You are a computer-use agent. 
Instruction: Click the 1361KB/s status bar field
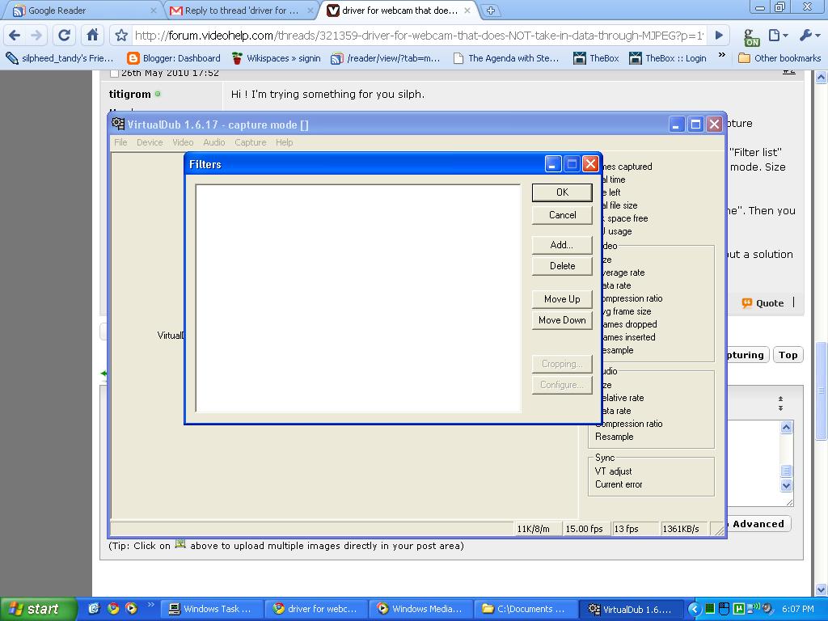click(684, 529)
